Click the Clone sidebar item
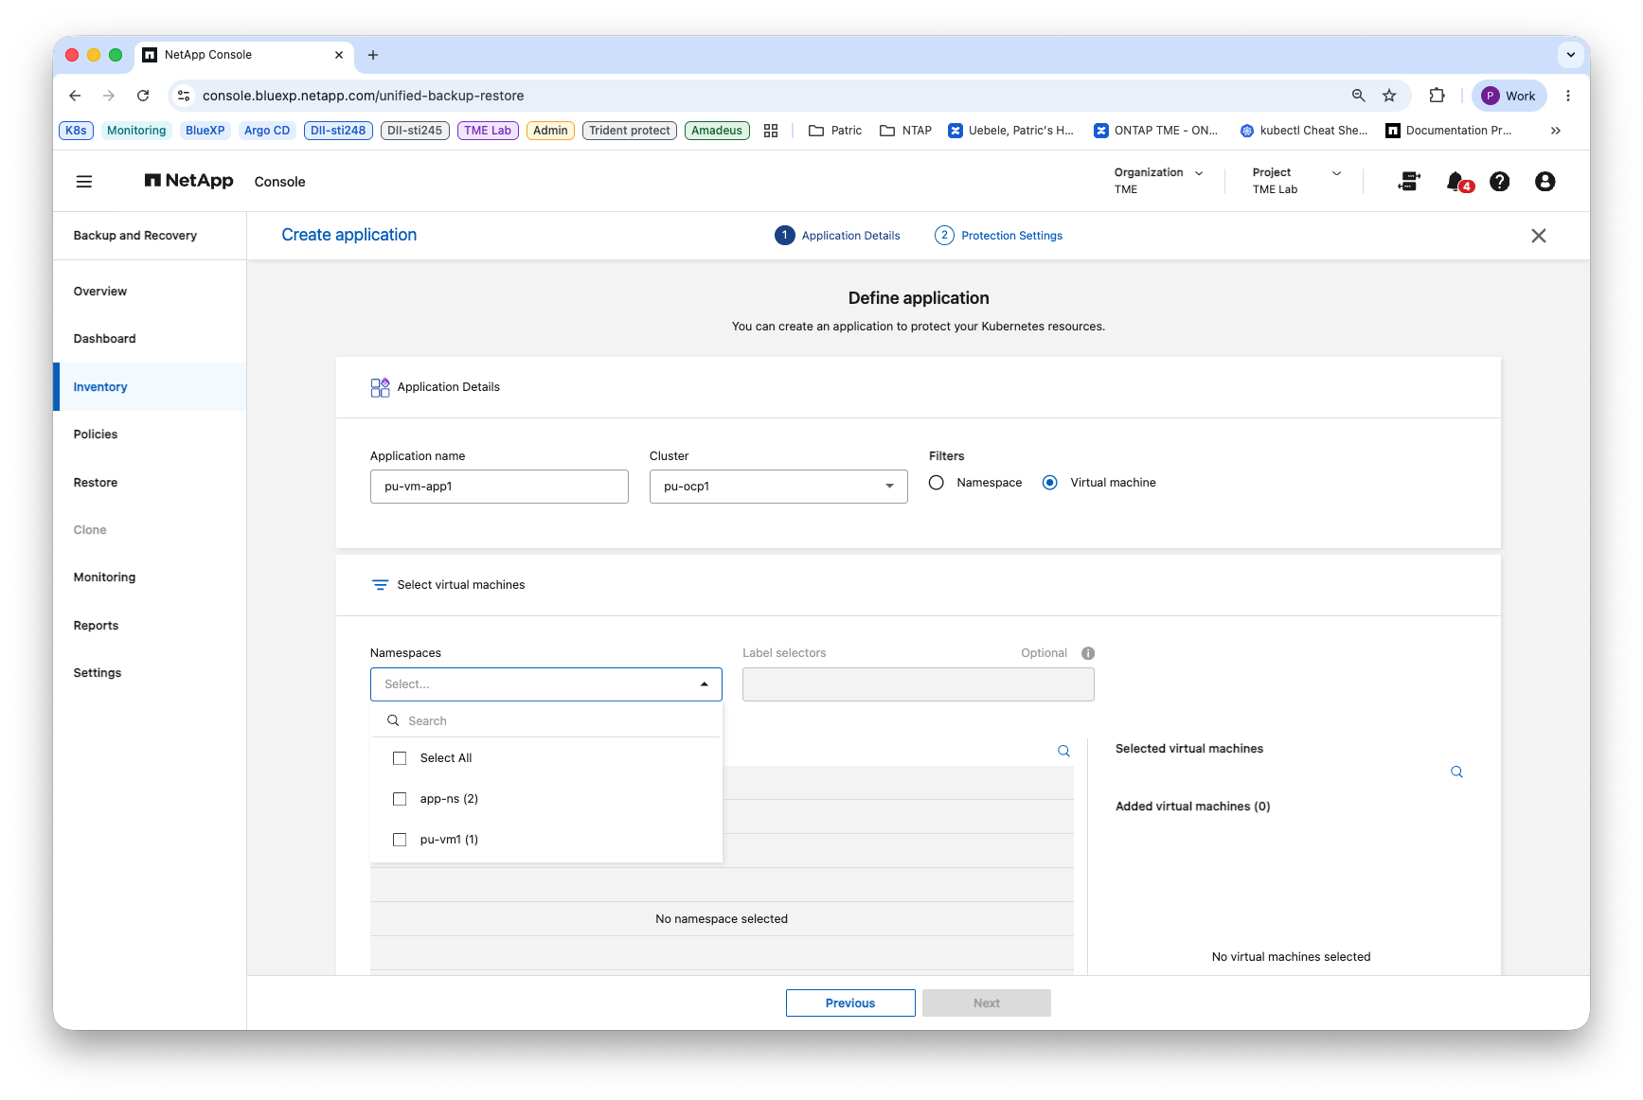The width and height of the screenshot is (1643, 1100). pos(90,530)
